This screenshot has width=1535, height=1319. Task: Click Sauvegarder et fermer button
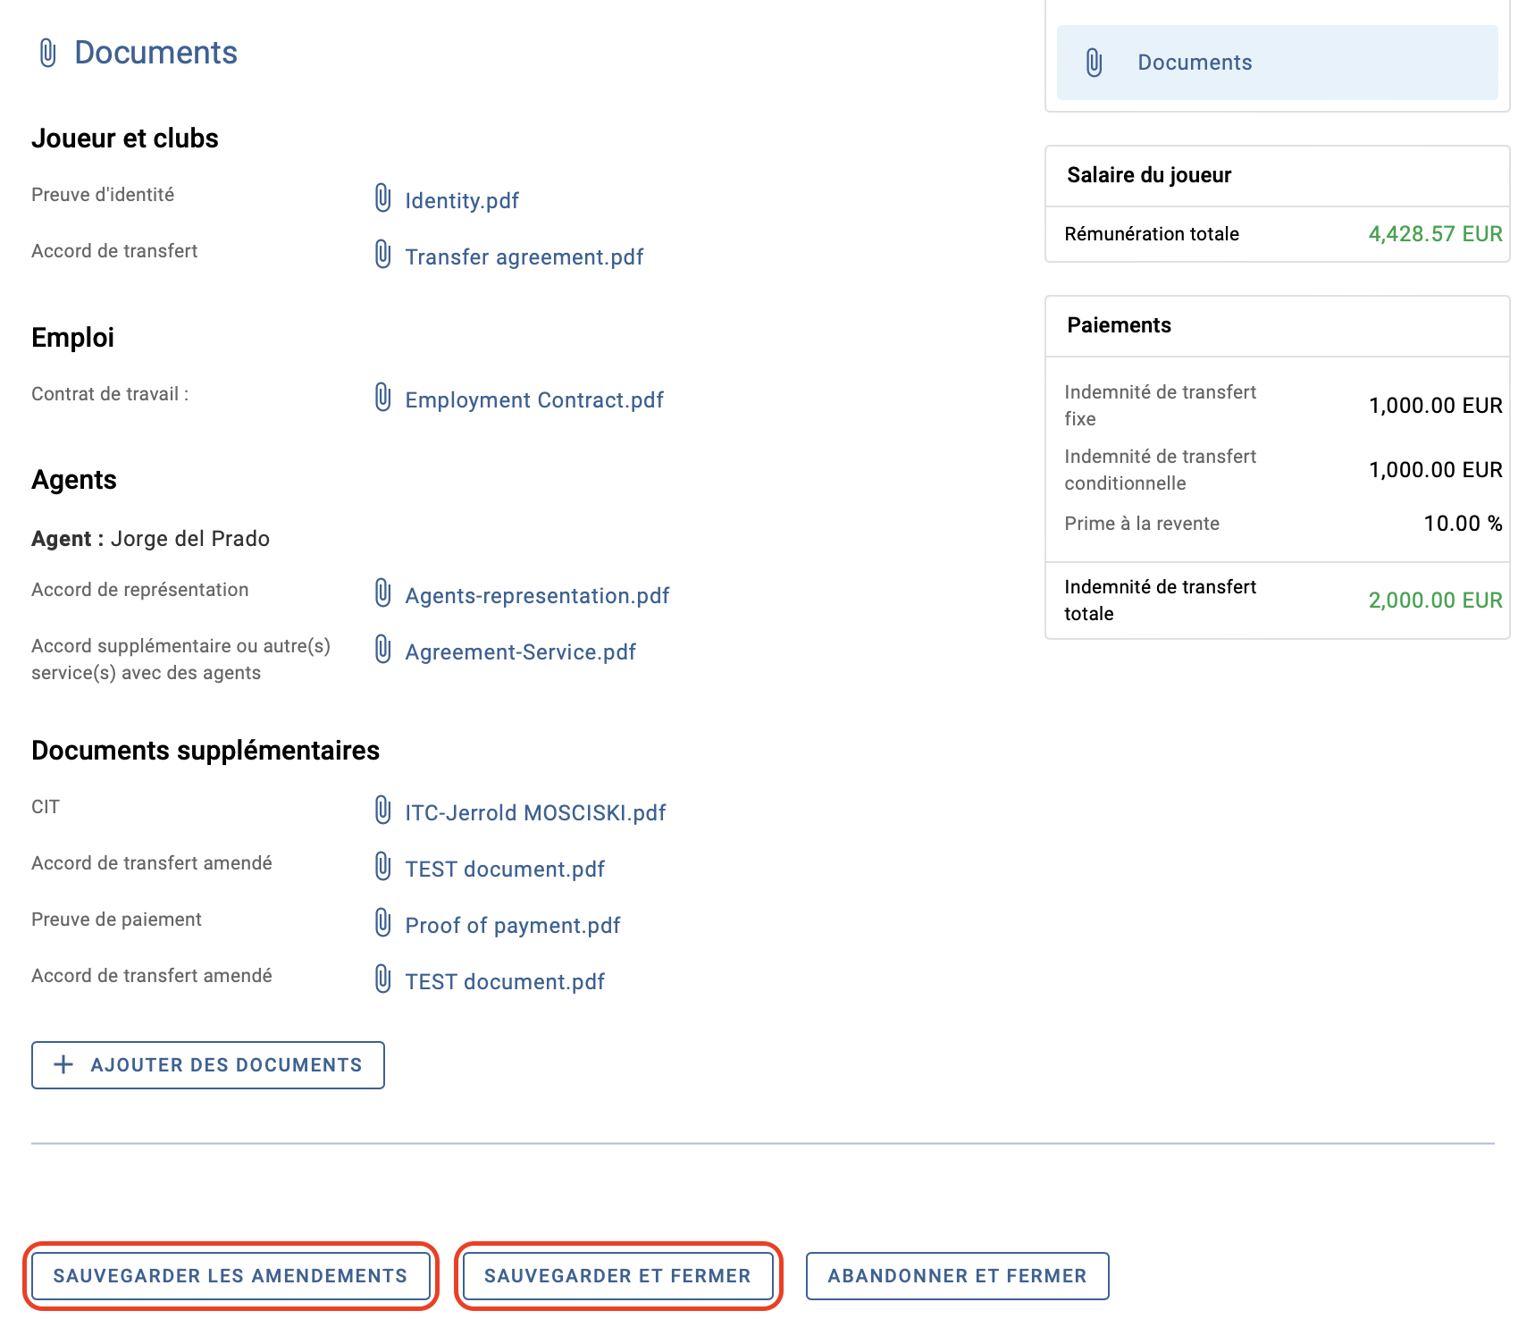click(618, 1276)
